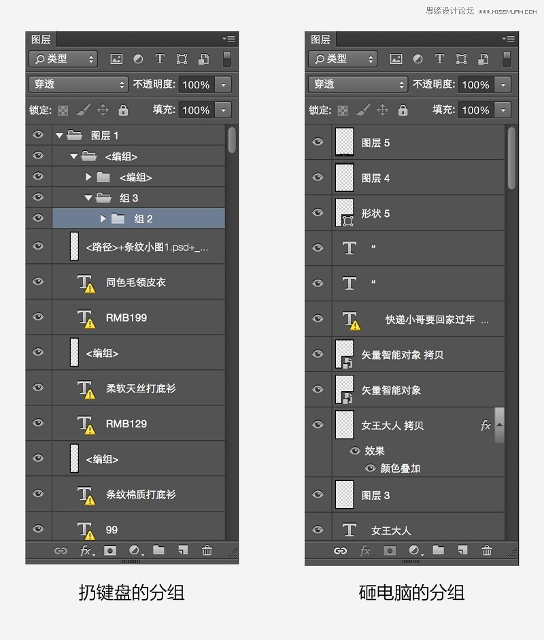The height and width of the screenshot is (640, 544).
Task: Create a new group with folder icon
Action: 157,551
